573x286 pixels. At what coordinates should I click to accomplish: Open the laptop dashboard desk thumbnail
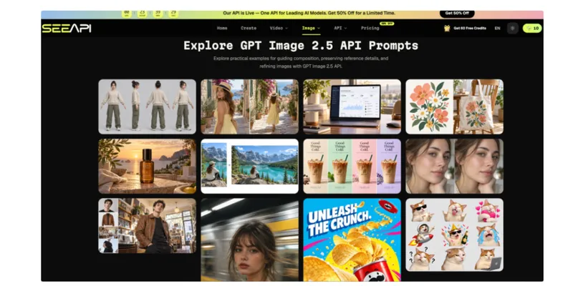coord(352,107)
